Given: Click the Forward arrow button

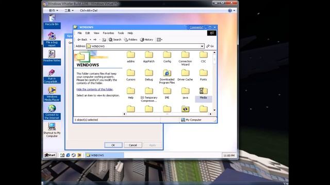Looking at the screenshot, I should pos(95,40).
